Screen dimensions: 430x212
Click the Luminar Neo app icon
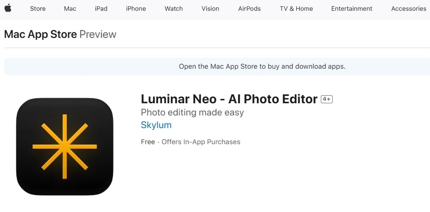coord(65,146)
